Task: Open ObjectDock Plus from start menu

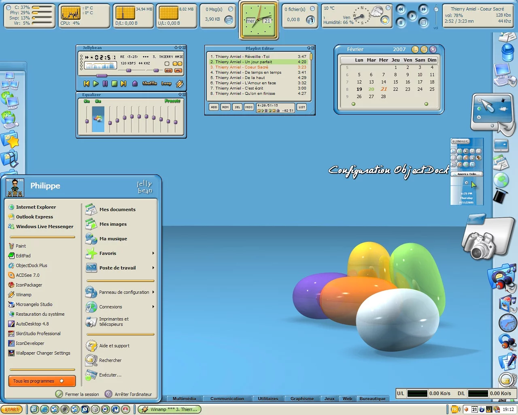Action: coord(31,265)
